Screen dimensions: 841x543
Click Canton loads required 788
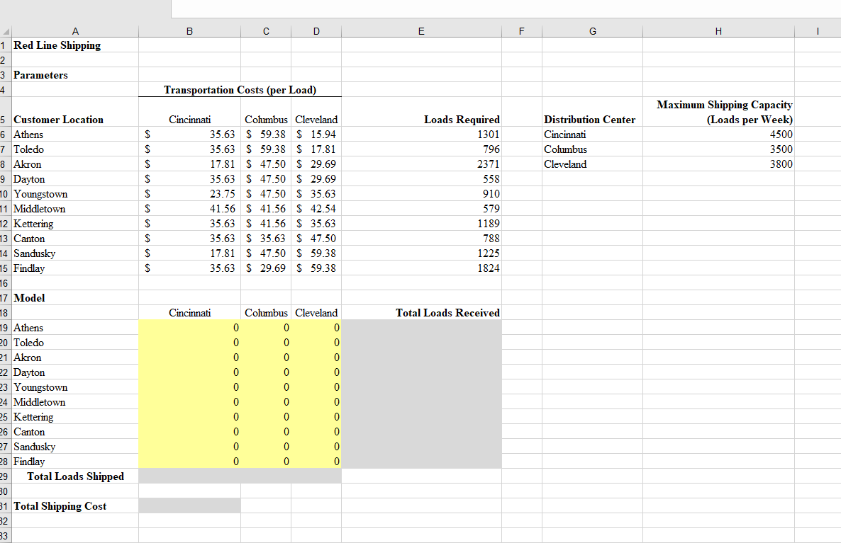pos(421,239)
